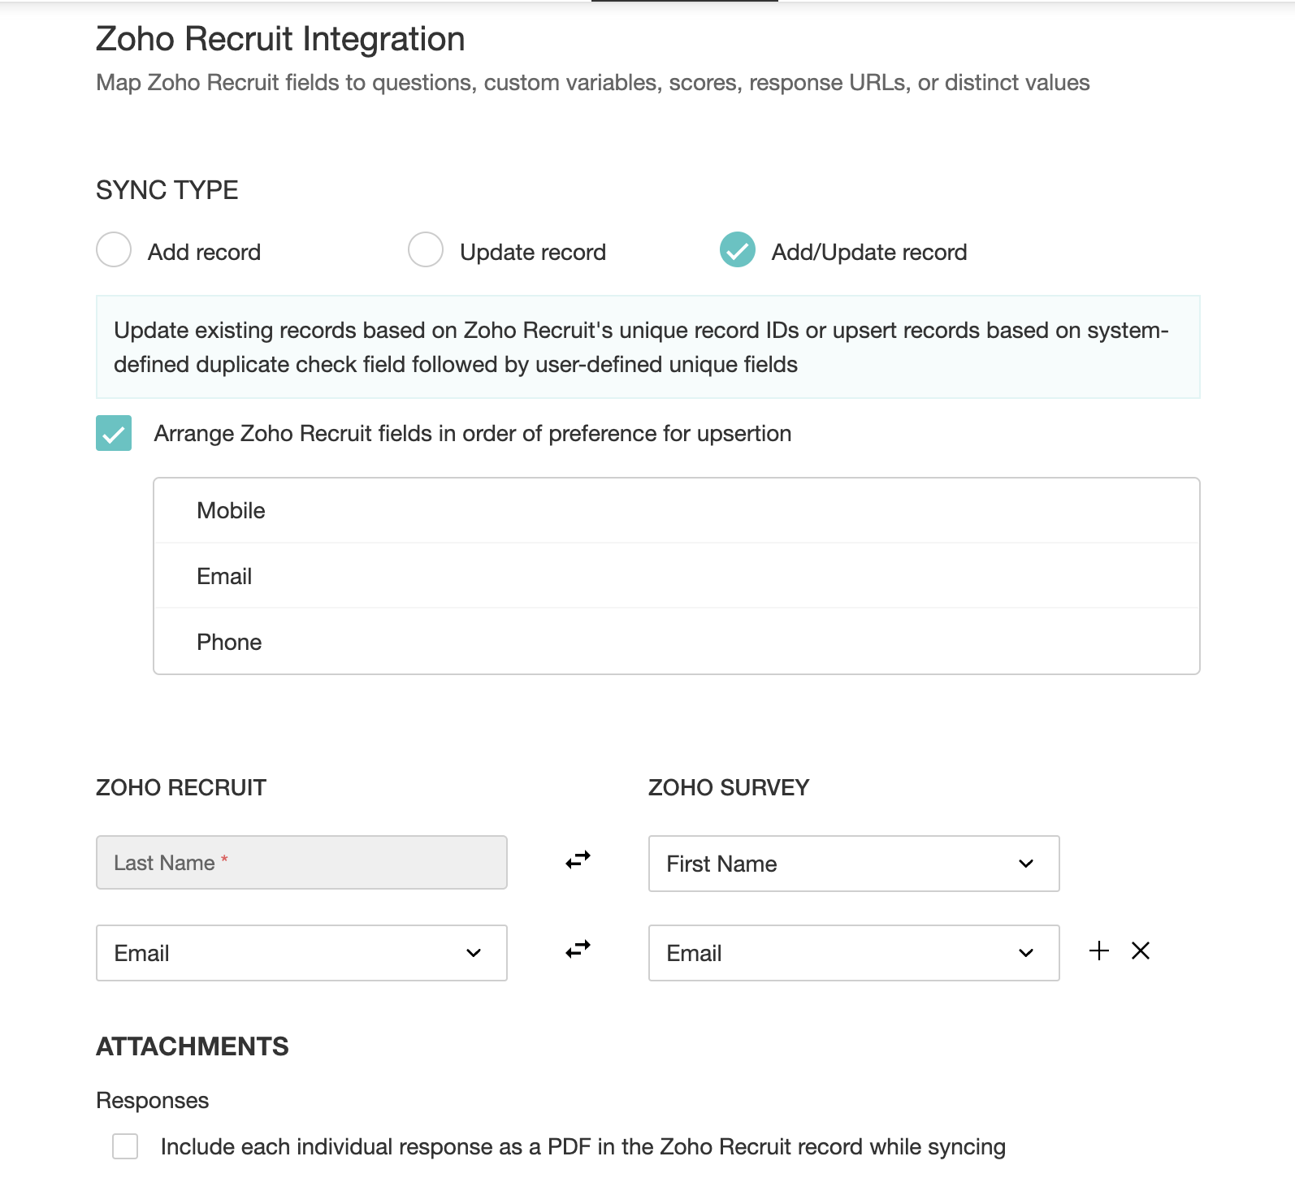Select the Add record radio button

point(114,249)
